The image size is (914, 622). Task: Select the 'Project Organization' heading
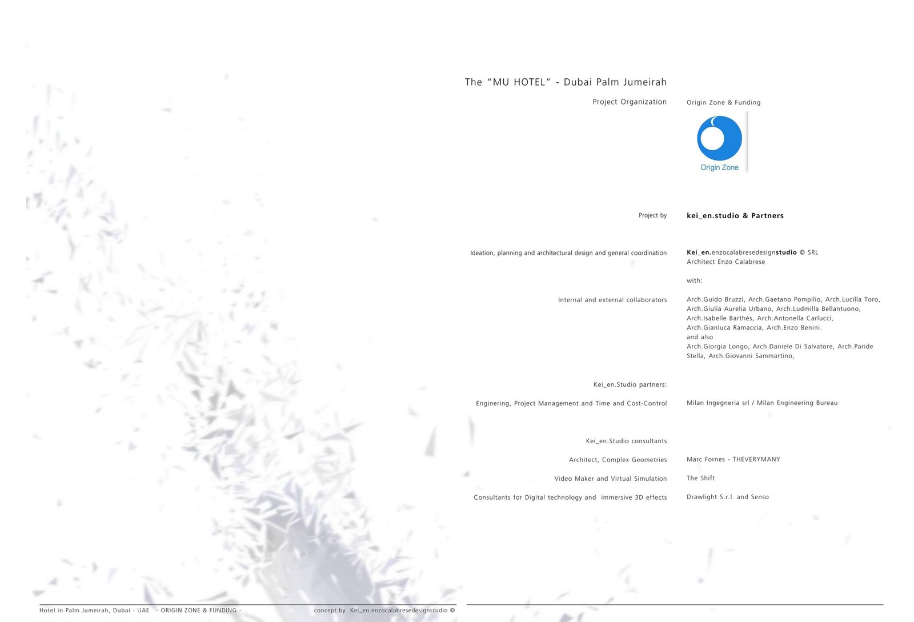pos(629,102)
